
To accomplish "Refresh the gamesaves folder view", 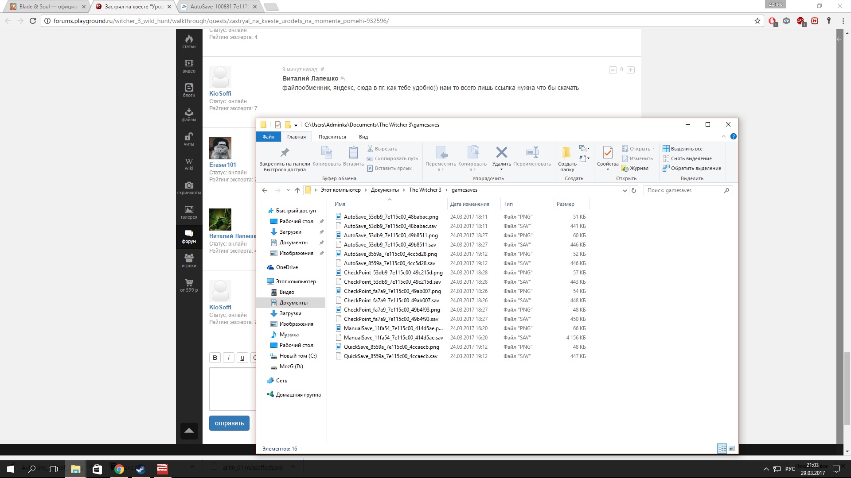I will [x=634, y=190].
